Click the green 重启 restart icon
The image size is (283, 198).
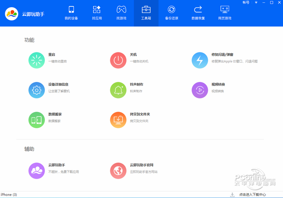[37, 60]
